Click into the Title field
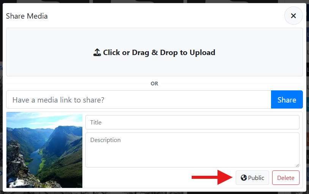 point(192,122)
